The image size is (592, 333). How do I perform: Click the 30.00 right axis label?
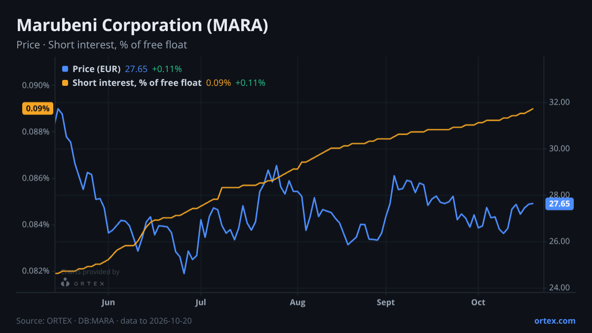point(559,148)
